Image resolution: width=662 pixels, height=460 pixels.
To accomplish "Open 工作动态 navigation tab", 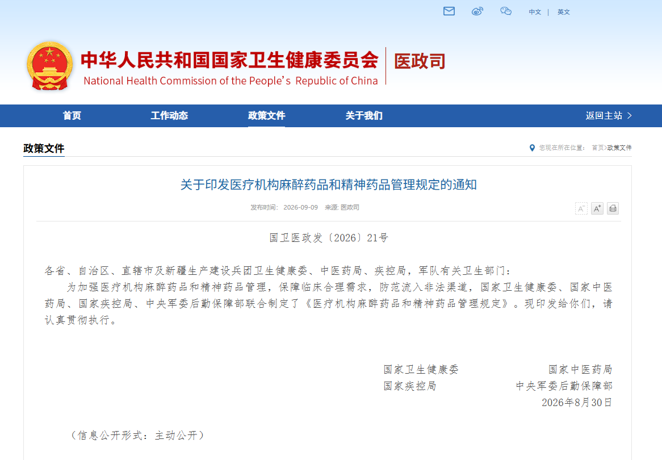I will [x=169, y=115].
